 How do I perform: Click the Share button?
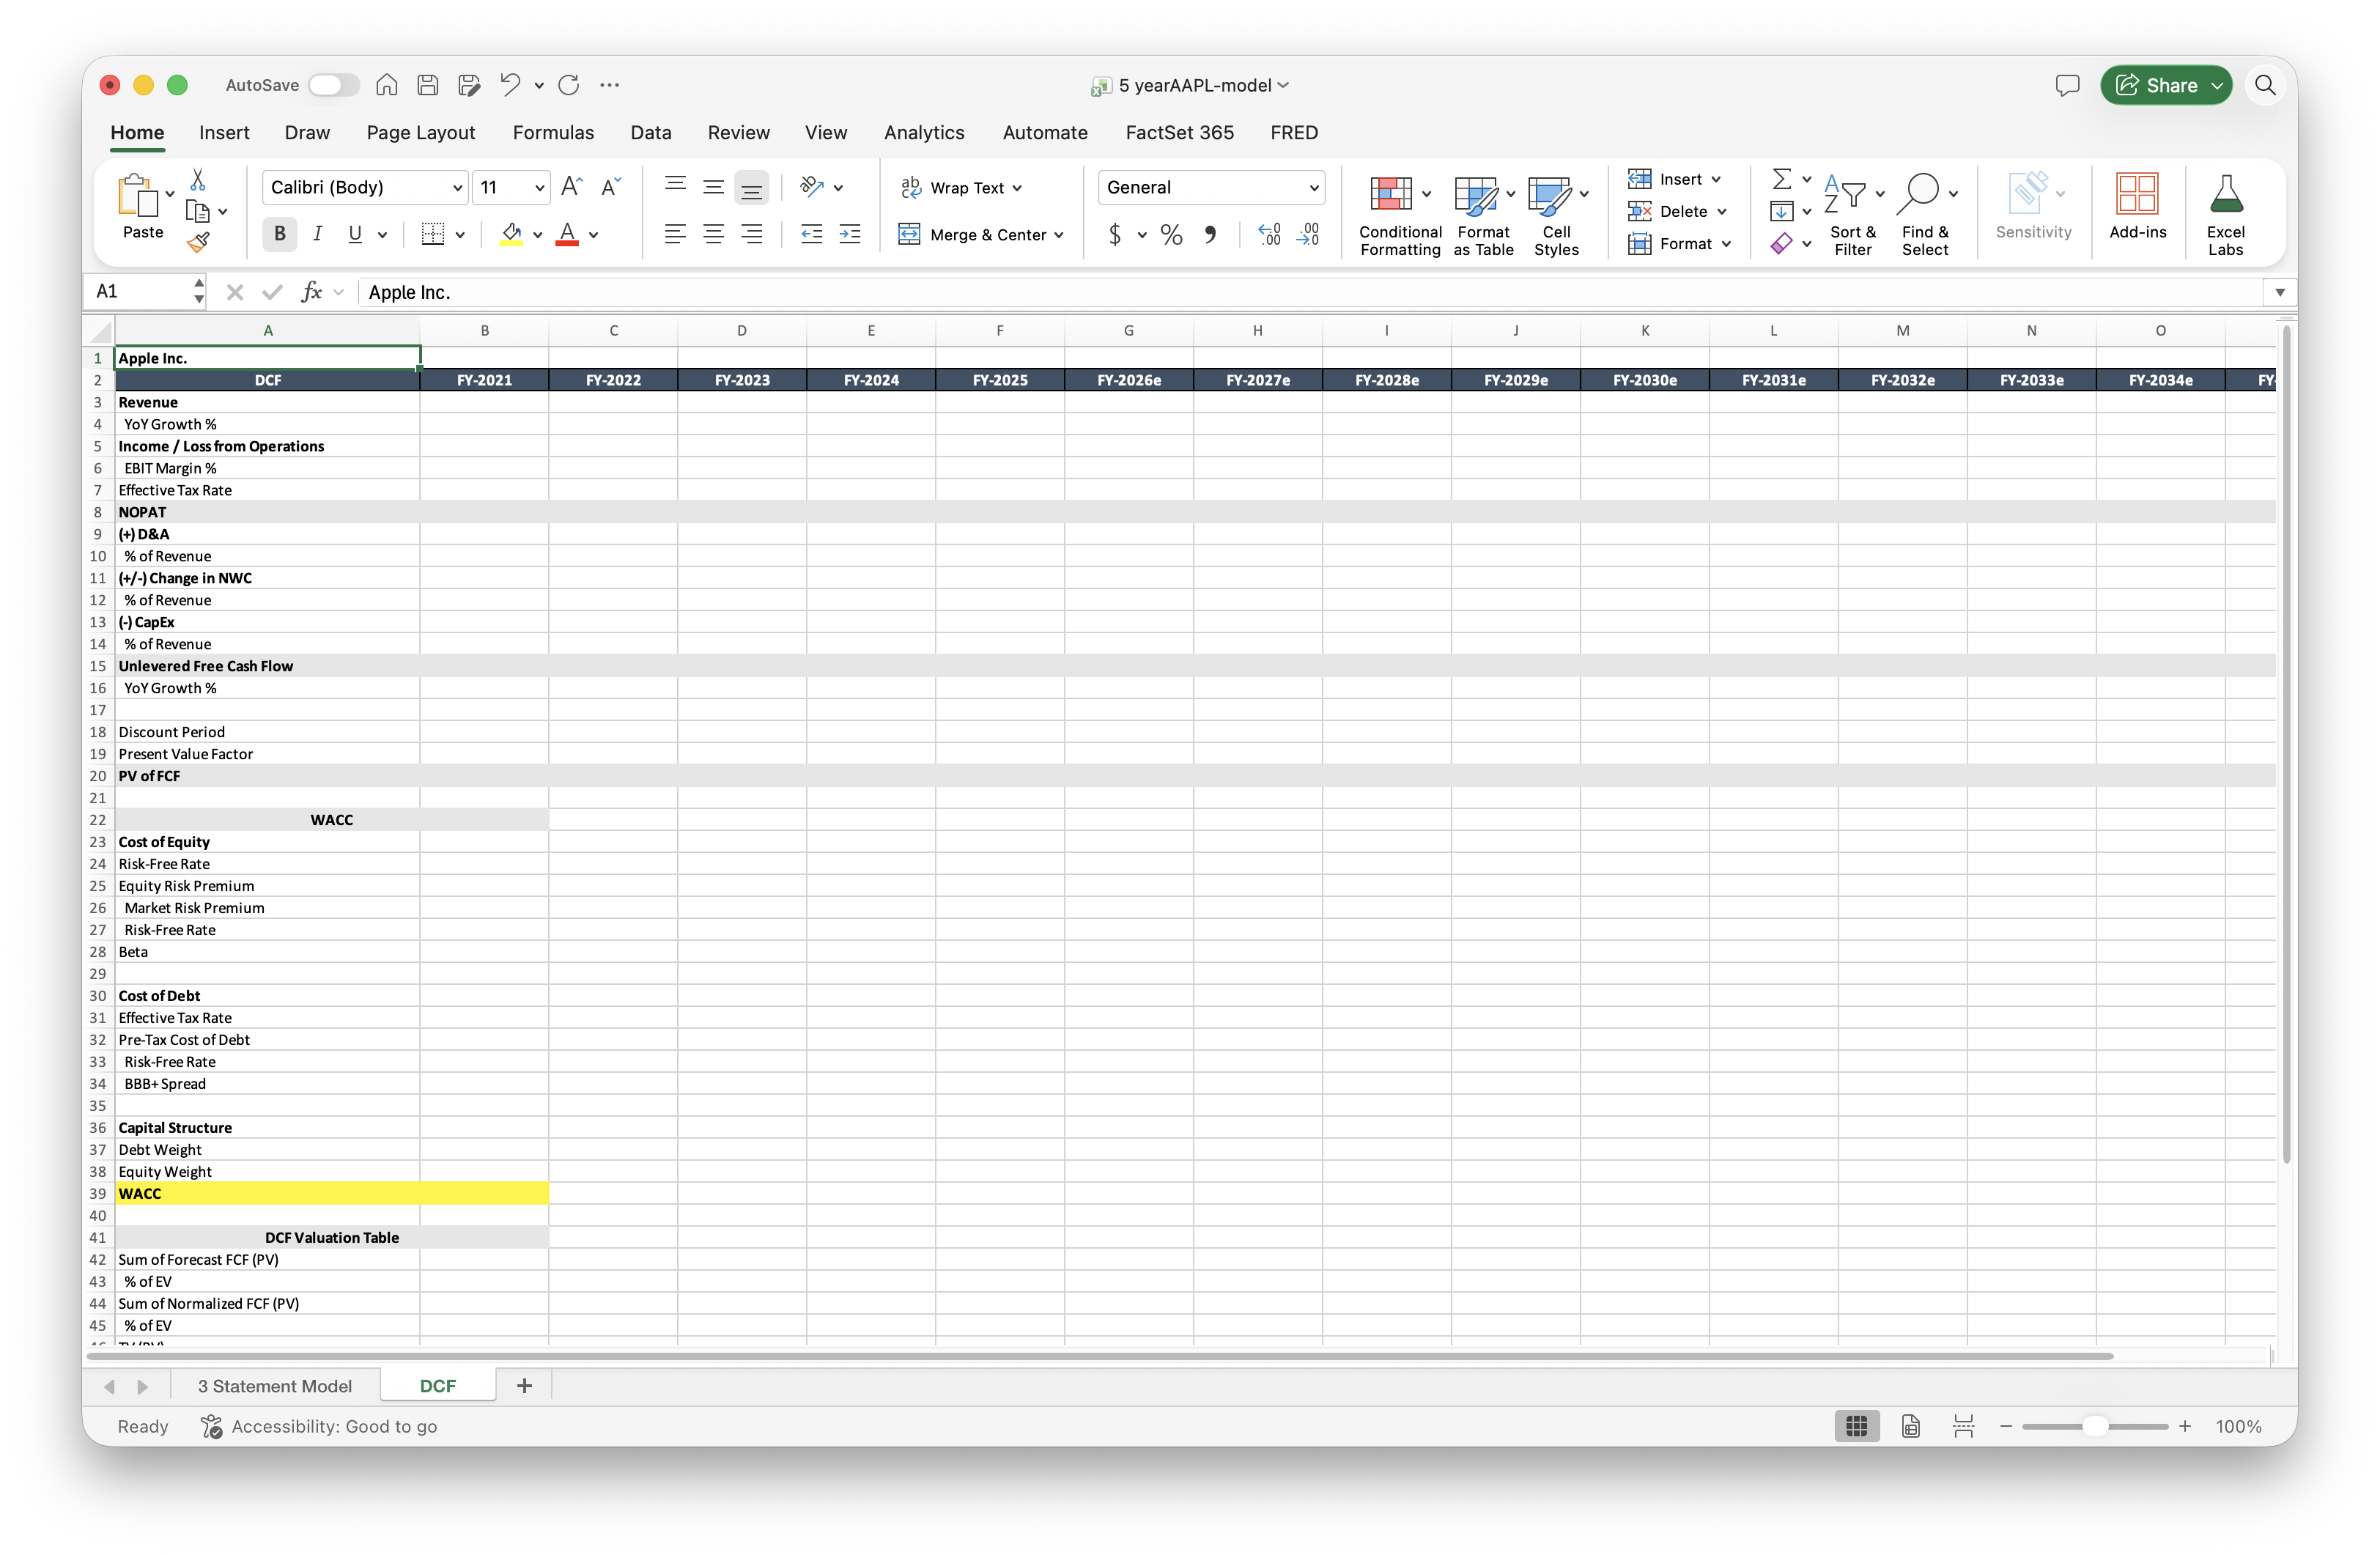coord(2157,85)
